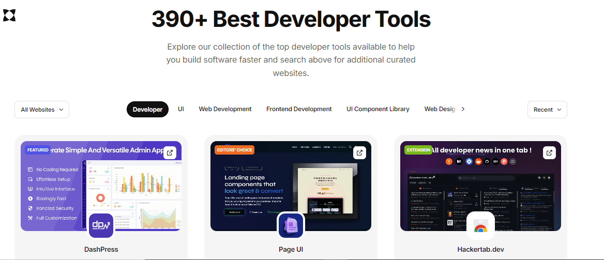Click the 390+ Best Developer Tools heading
Image resolution: width=604 pixels, height=260 pixels.
291,19
